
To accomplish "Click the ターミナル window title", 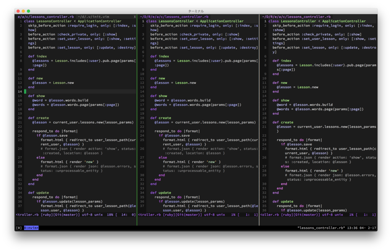I will tap(196, 11).
